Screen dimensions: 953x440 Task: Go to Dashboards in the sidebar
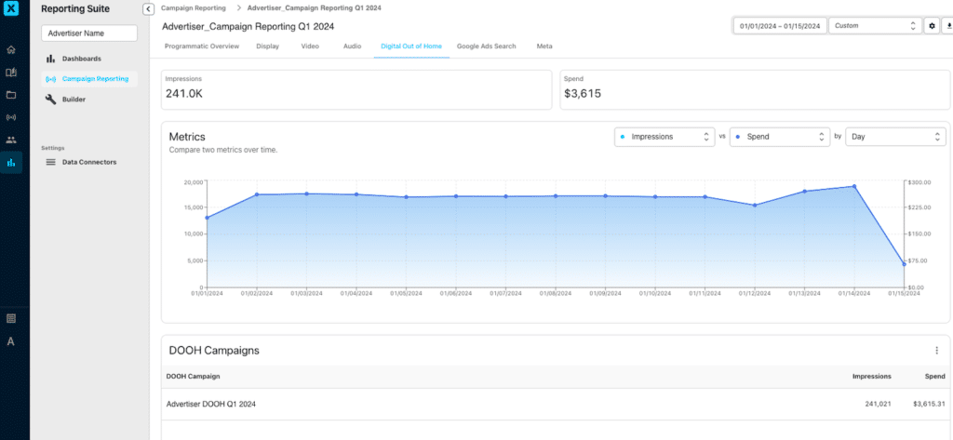pos(81,59)
